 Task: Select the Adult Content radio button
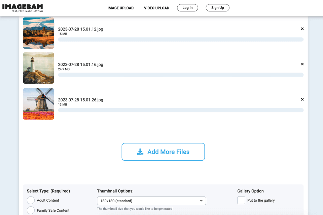pyautogui.click(x=31, y=201)
